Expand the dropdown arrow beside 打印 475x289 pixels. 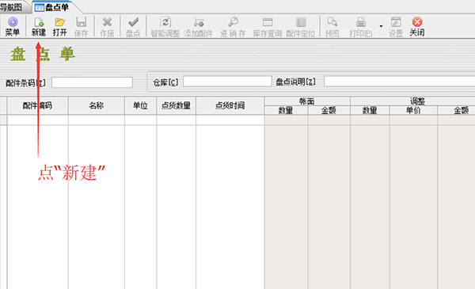pyautogui.click(x=381, y=26)
